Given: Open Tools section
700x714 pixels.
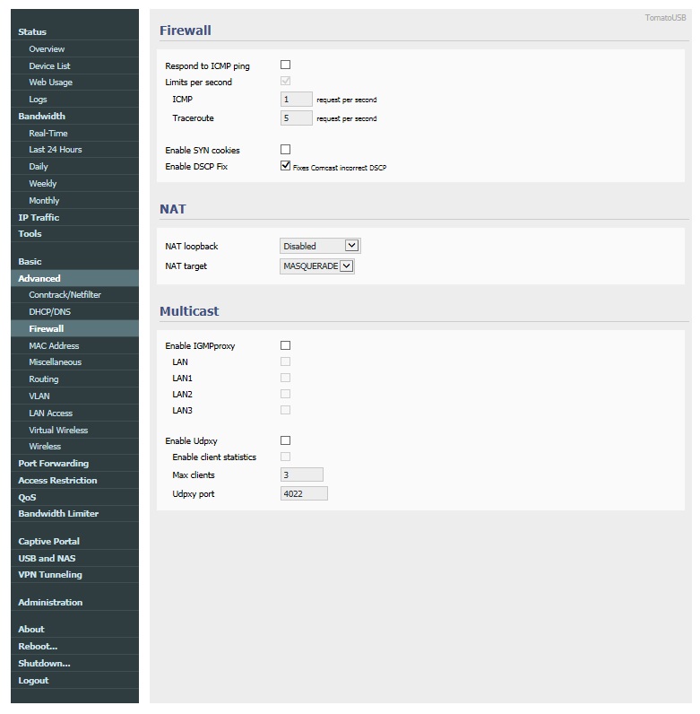Looking at the screenshot, I should pyautogui.click(x=75, y=233).
